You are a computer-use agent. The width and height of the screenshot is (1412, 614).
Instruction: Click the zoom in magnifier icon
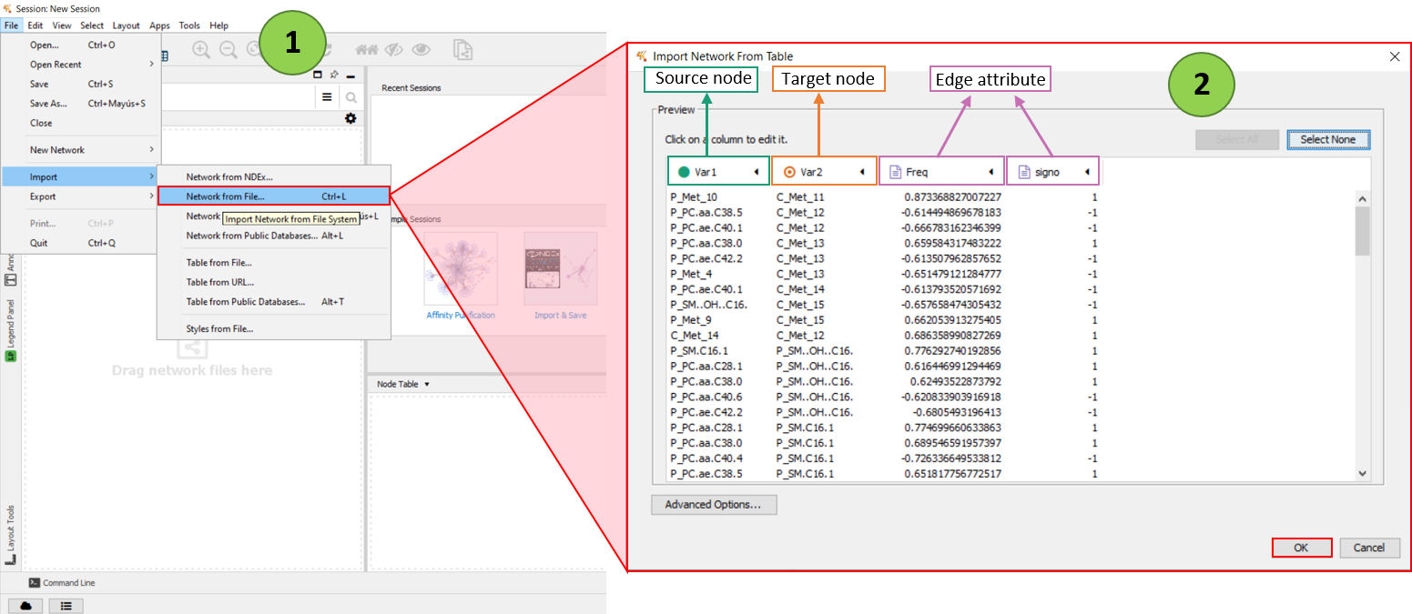(201, 50)
